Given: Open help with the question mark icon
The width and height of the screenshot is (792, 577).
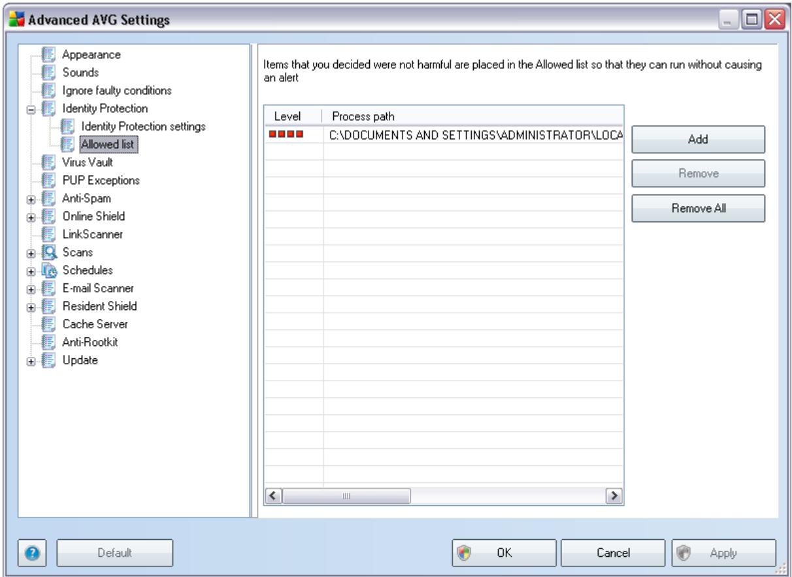Looking at the screenshot, I should [31, 553].
